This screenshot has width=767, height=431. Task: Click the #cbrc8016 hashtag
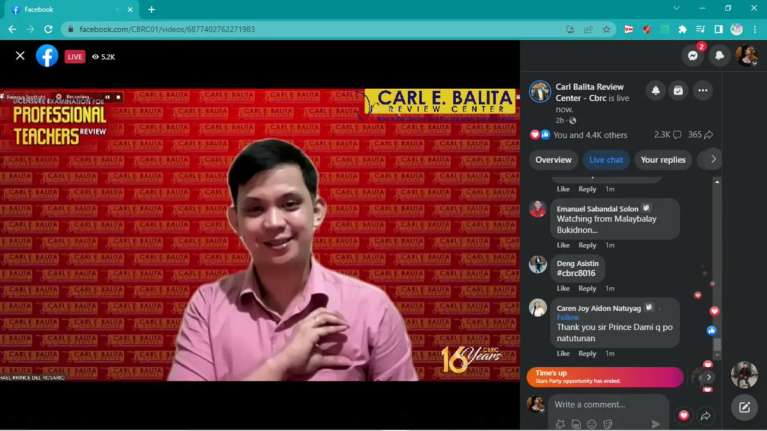(x=576, y=273)
